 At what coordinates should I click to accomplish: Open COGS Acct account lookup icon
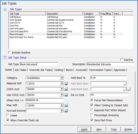[x=66, y=89]
